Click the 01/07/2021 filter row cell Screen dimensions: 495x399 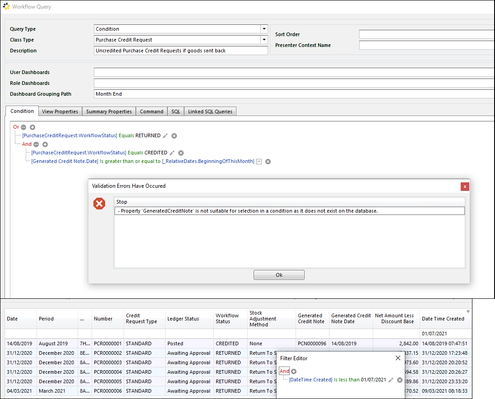[x=446, y=334]
